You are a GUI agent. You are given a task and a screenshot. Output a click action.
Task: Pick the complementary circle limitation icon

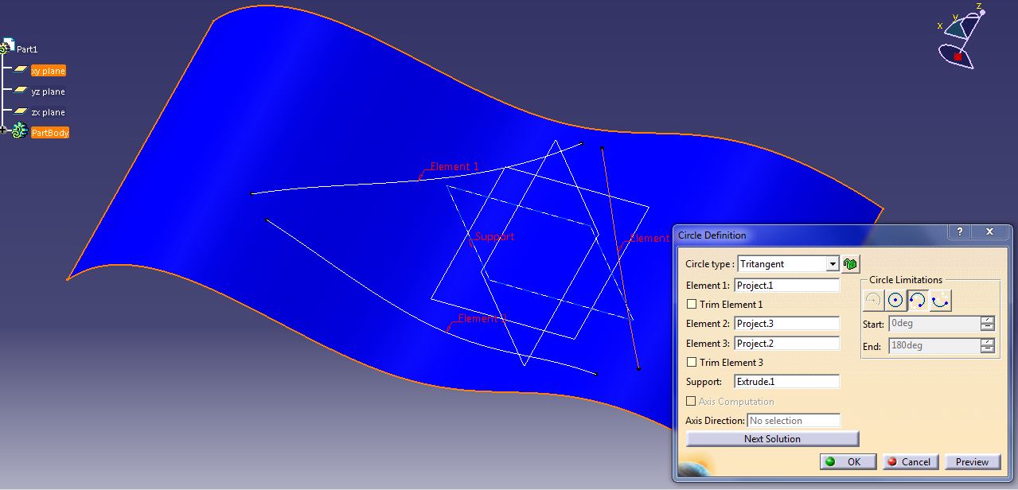click(x=941, y=300)
